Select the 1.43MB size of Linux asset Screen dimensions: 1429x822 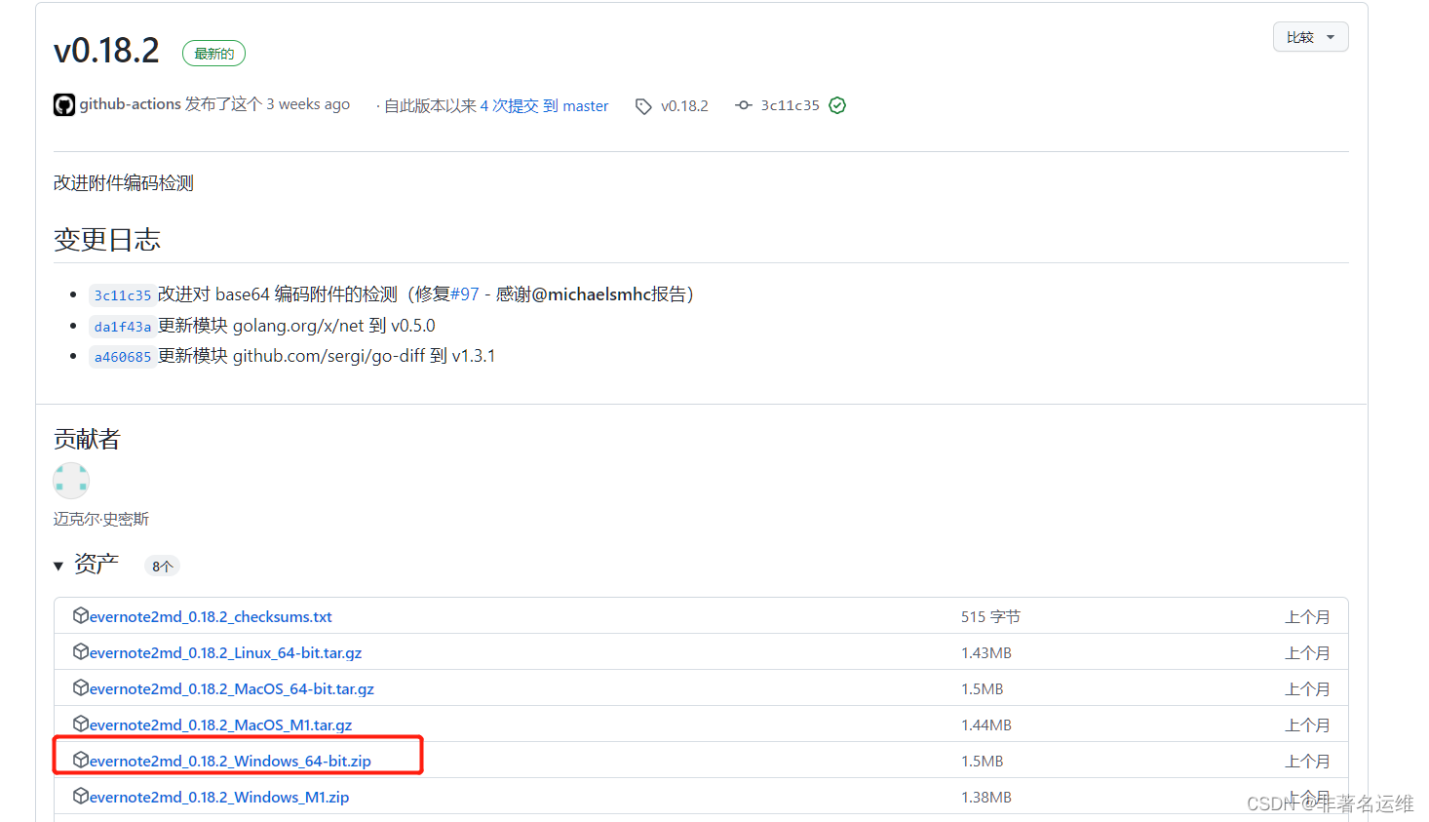tap(986, 652)
